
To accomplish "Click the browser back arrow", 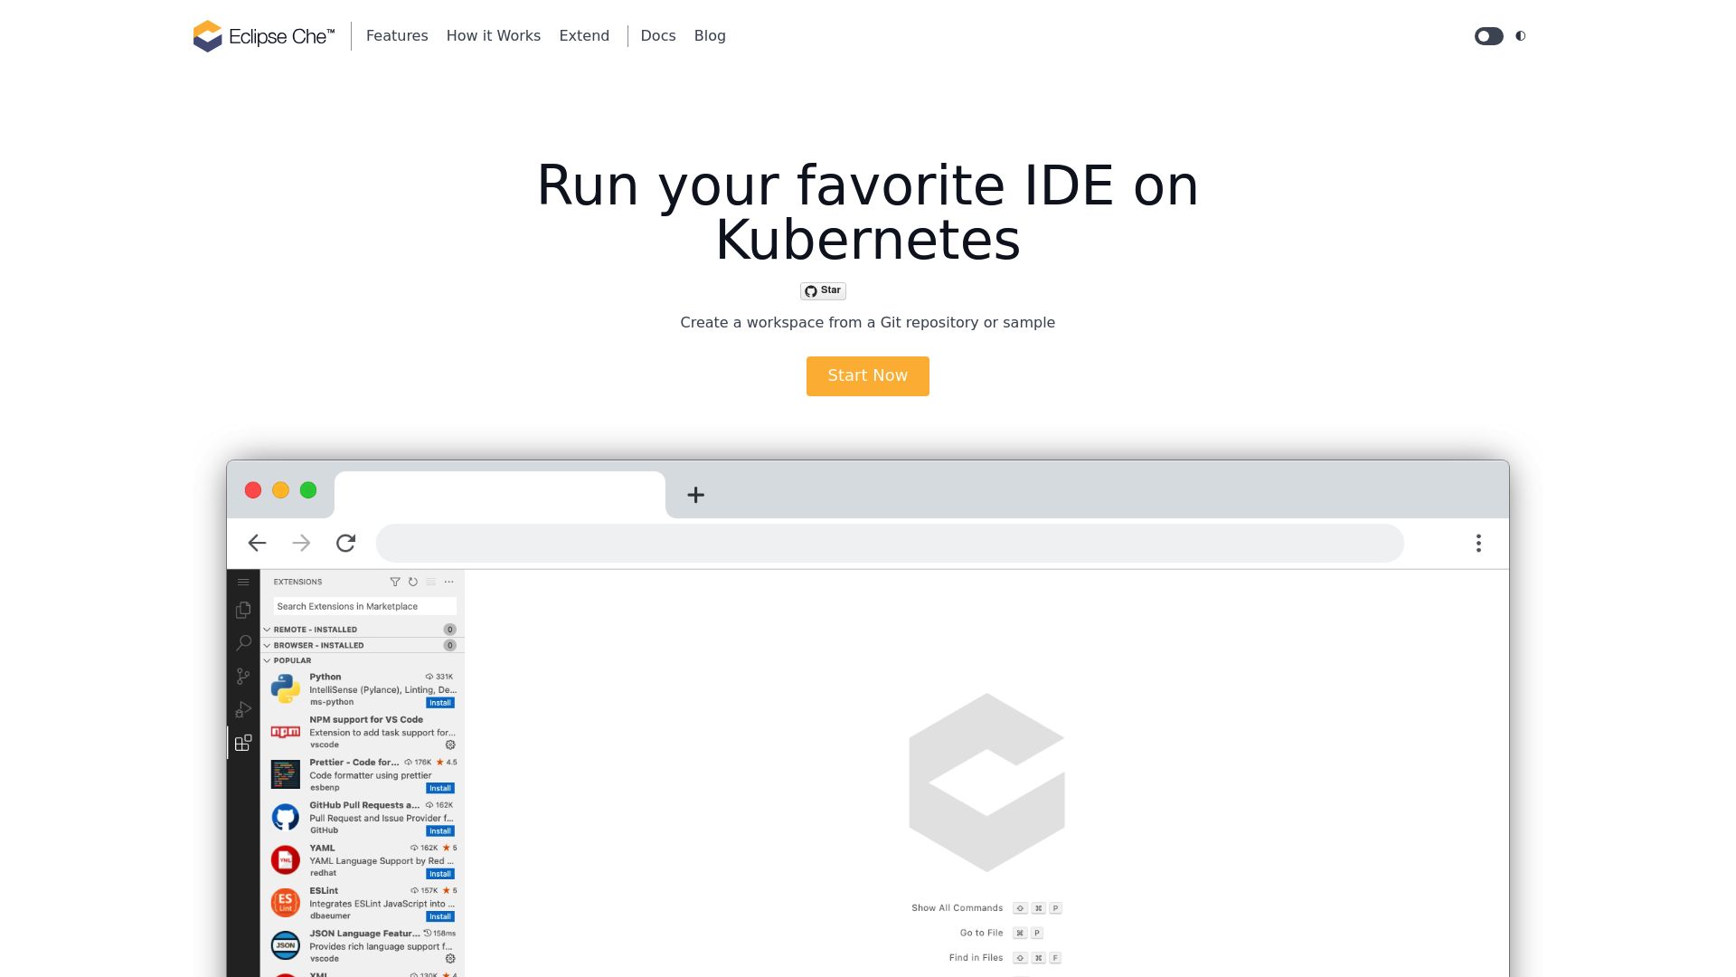I will pos(257,543).
